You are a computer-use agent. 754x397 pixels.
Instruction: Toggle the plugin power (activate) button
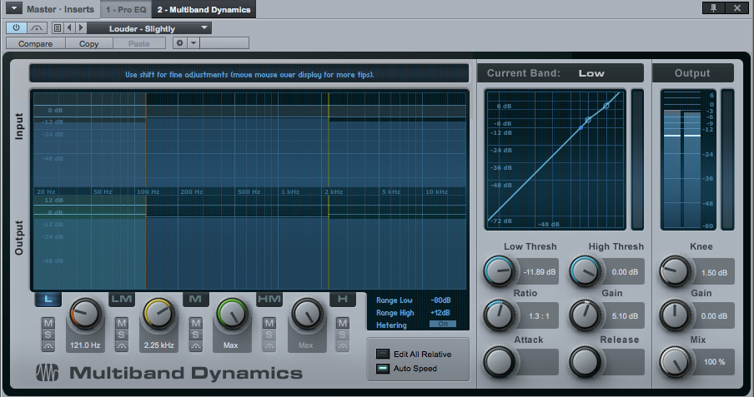16,27
